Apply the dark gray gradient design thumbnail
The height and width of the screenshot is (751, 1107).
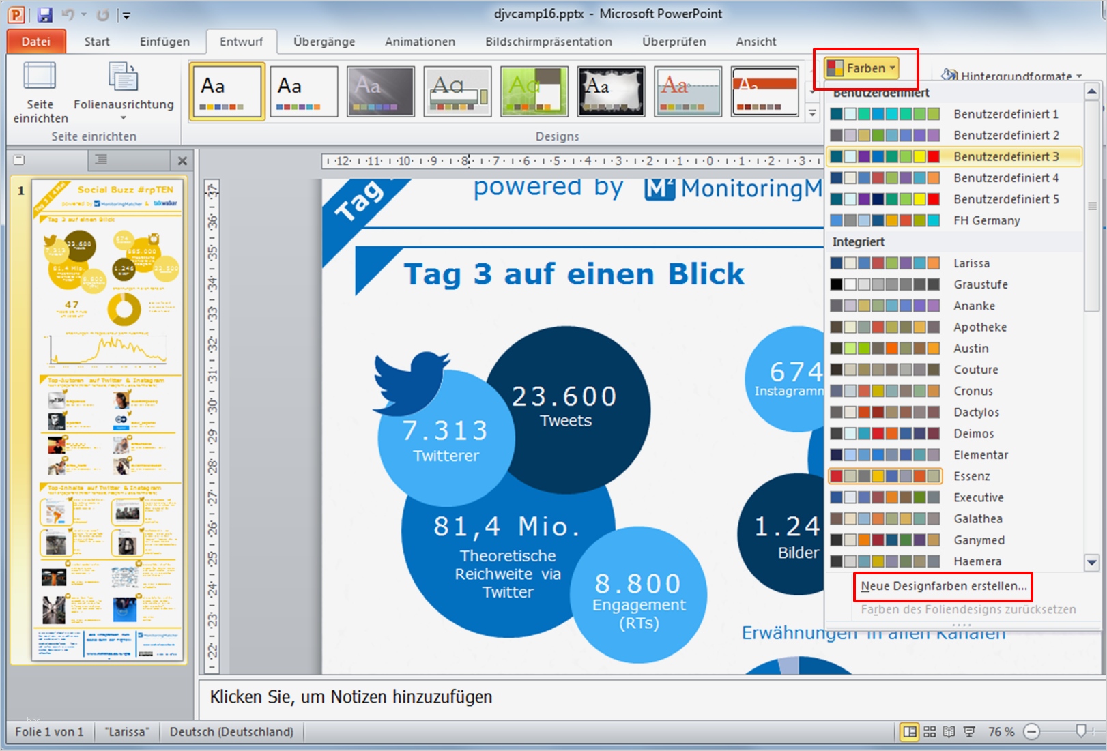(x=380, y=91)
